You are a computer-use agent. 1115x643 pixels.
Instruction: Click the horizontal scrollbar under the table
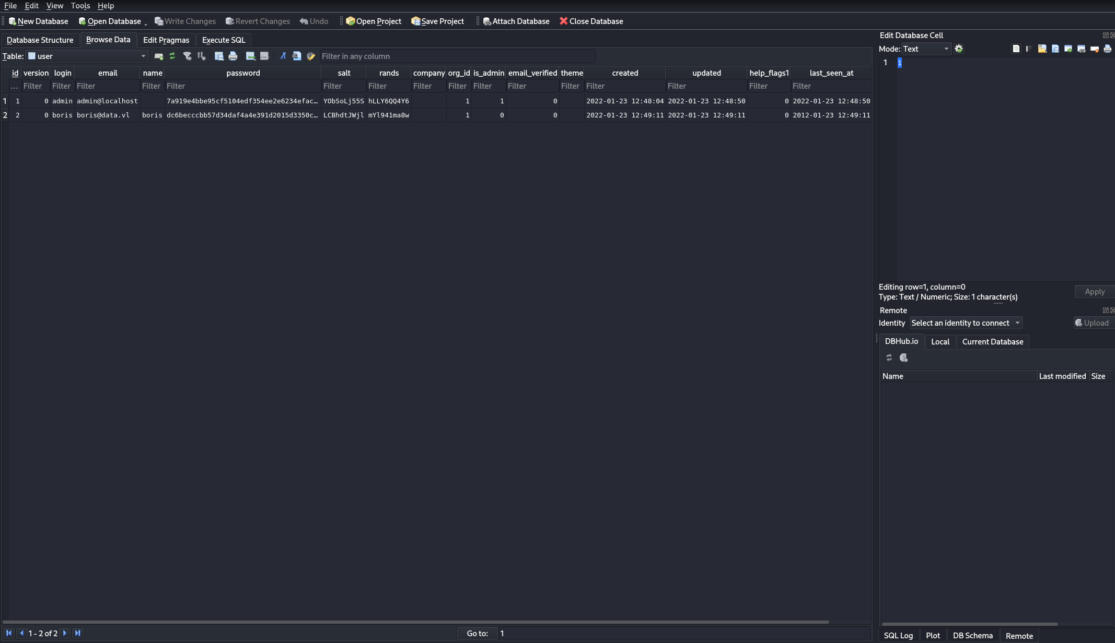coord(415,622)
